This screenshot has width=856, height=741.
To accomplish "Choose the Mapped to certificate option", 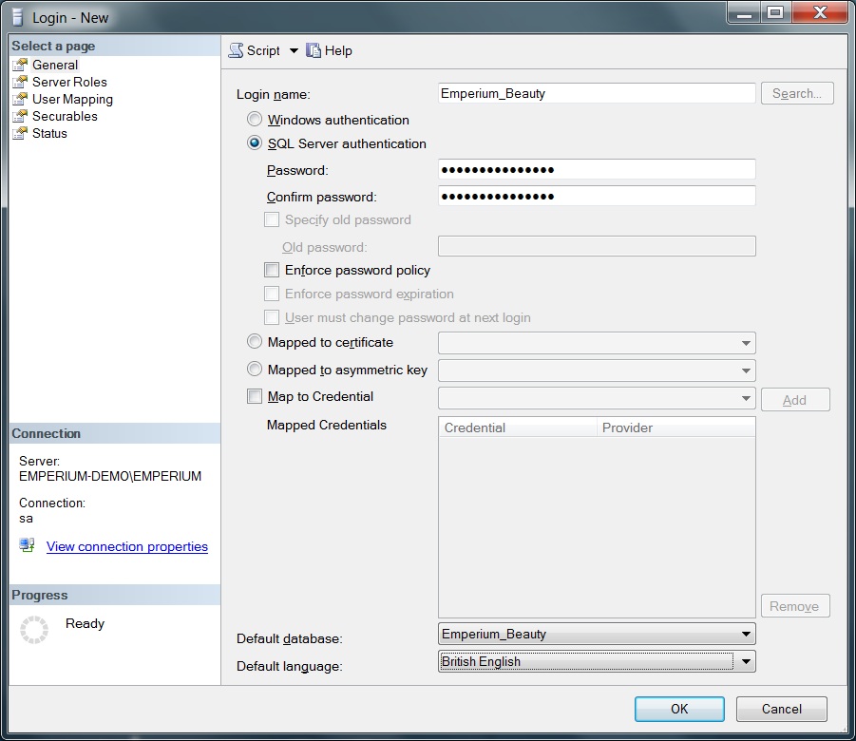I will [255, 343].
